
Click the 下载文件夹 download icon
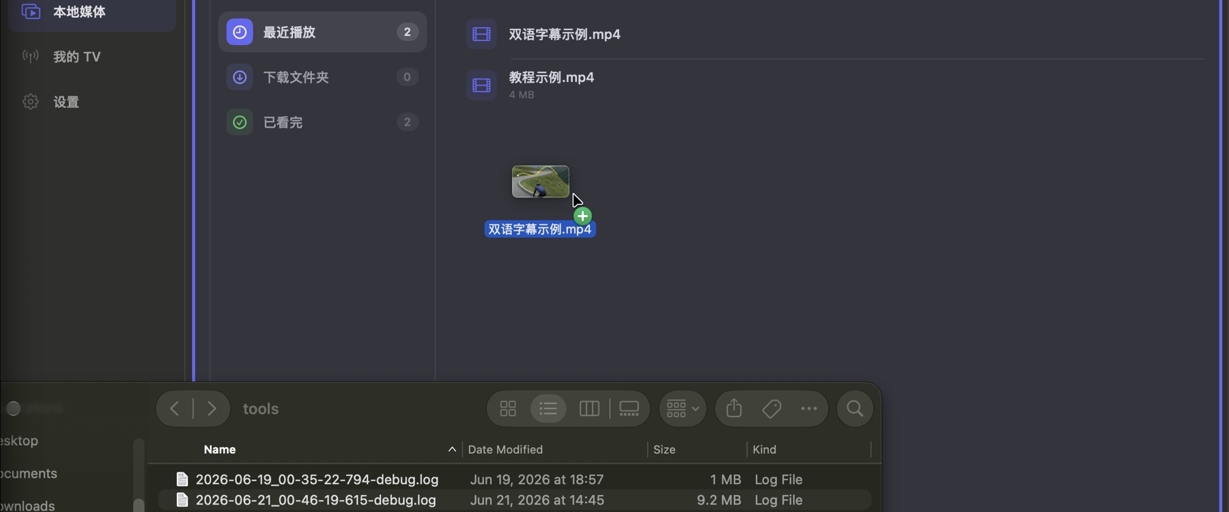[240, 77]
